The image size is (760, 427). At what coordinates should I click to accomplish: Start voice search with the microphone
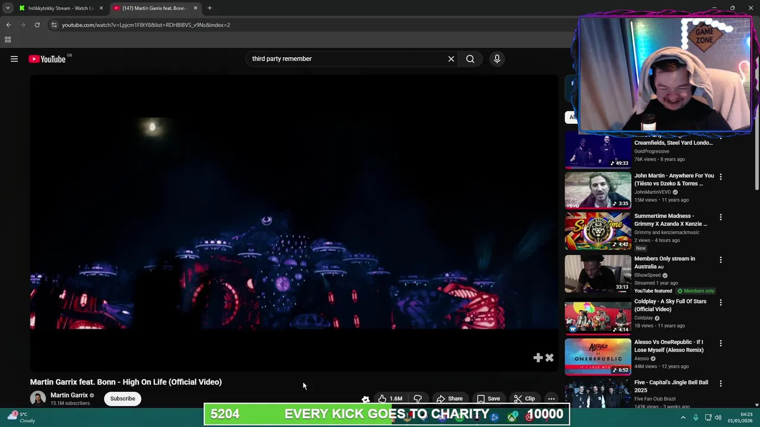(x=497, y=59)
